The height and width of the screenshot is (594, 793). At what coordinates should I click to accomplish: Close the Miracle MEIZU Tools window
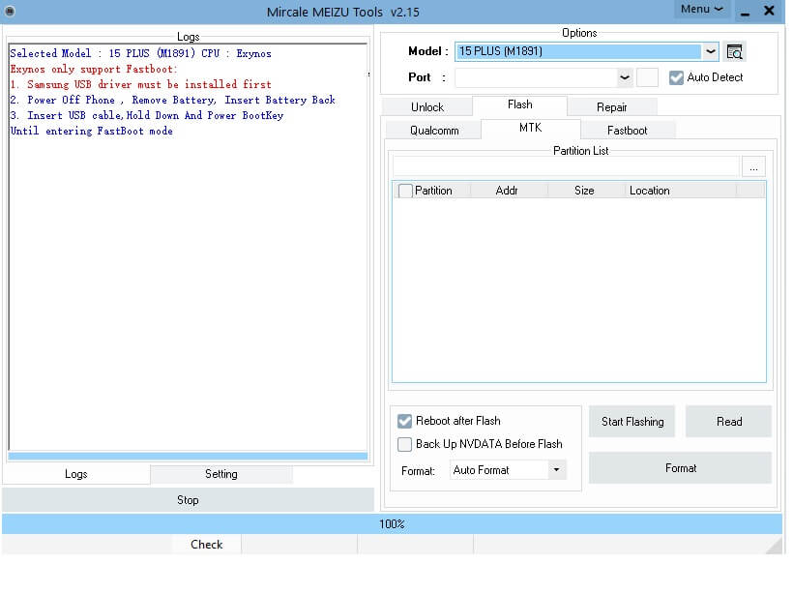[770, 11]
